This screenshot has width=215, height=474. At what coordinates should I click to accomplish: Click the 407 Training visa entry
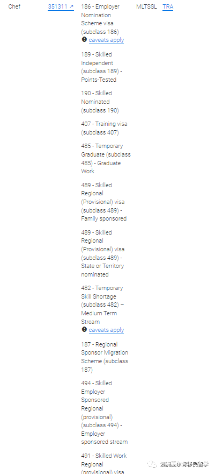click(104, 128)
